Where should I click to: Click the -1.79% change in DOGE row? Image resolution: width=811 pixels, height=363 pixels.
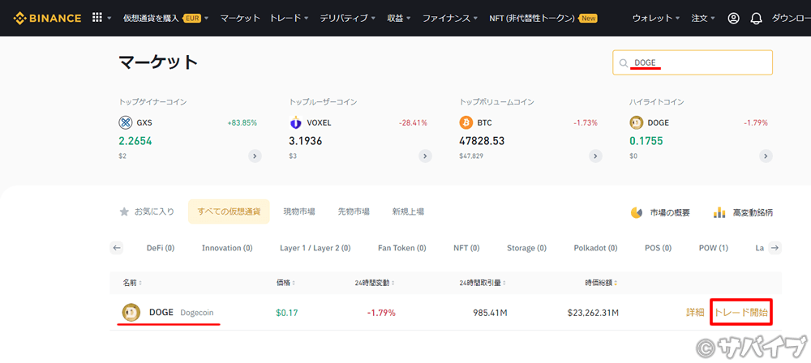381,312
